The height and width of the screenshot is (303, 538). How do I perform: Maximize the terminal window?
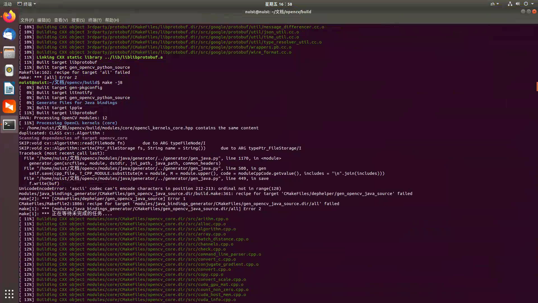click(x=528, y=12)
